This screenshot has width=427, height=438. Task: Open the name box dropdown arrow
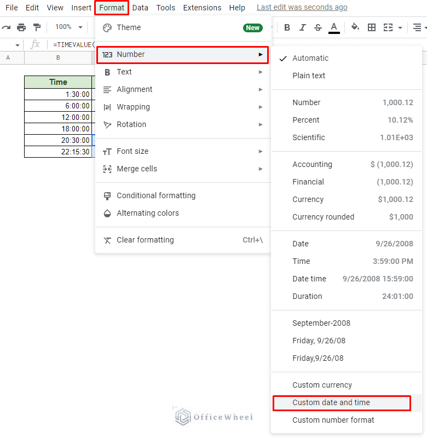point(18,45)
